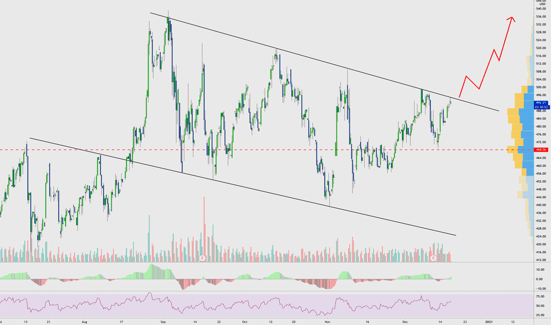Click the 50.00 label on the RSI scale
The width and height of the screenshot is (551, 325).
pos(540,305)
